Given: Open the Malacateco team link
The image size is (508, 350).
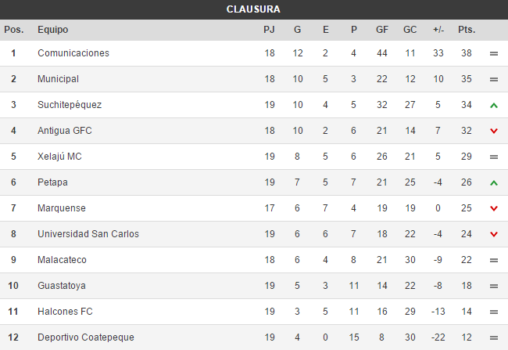Looking at the screenshot, I should click(x=62, y=260).
